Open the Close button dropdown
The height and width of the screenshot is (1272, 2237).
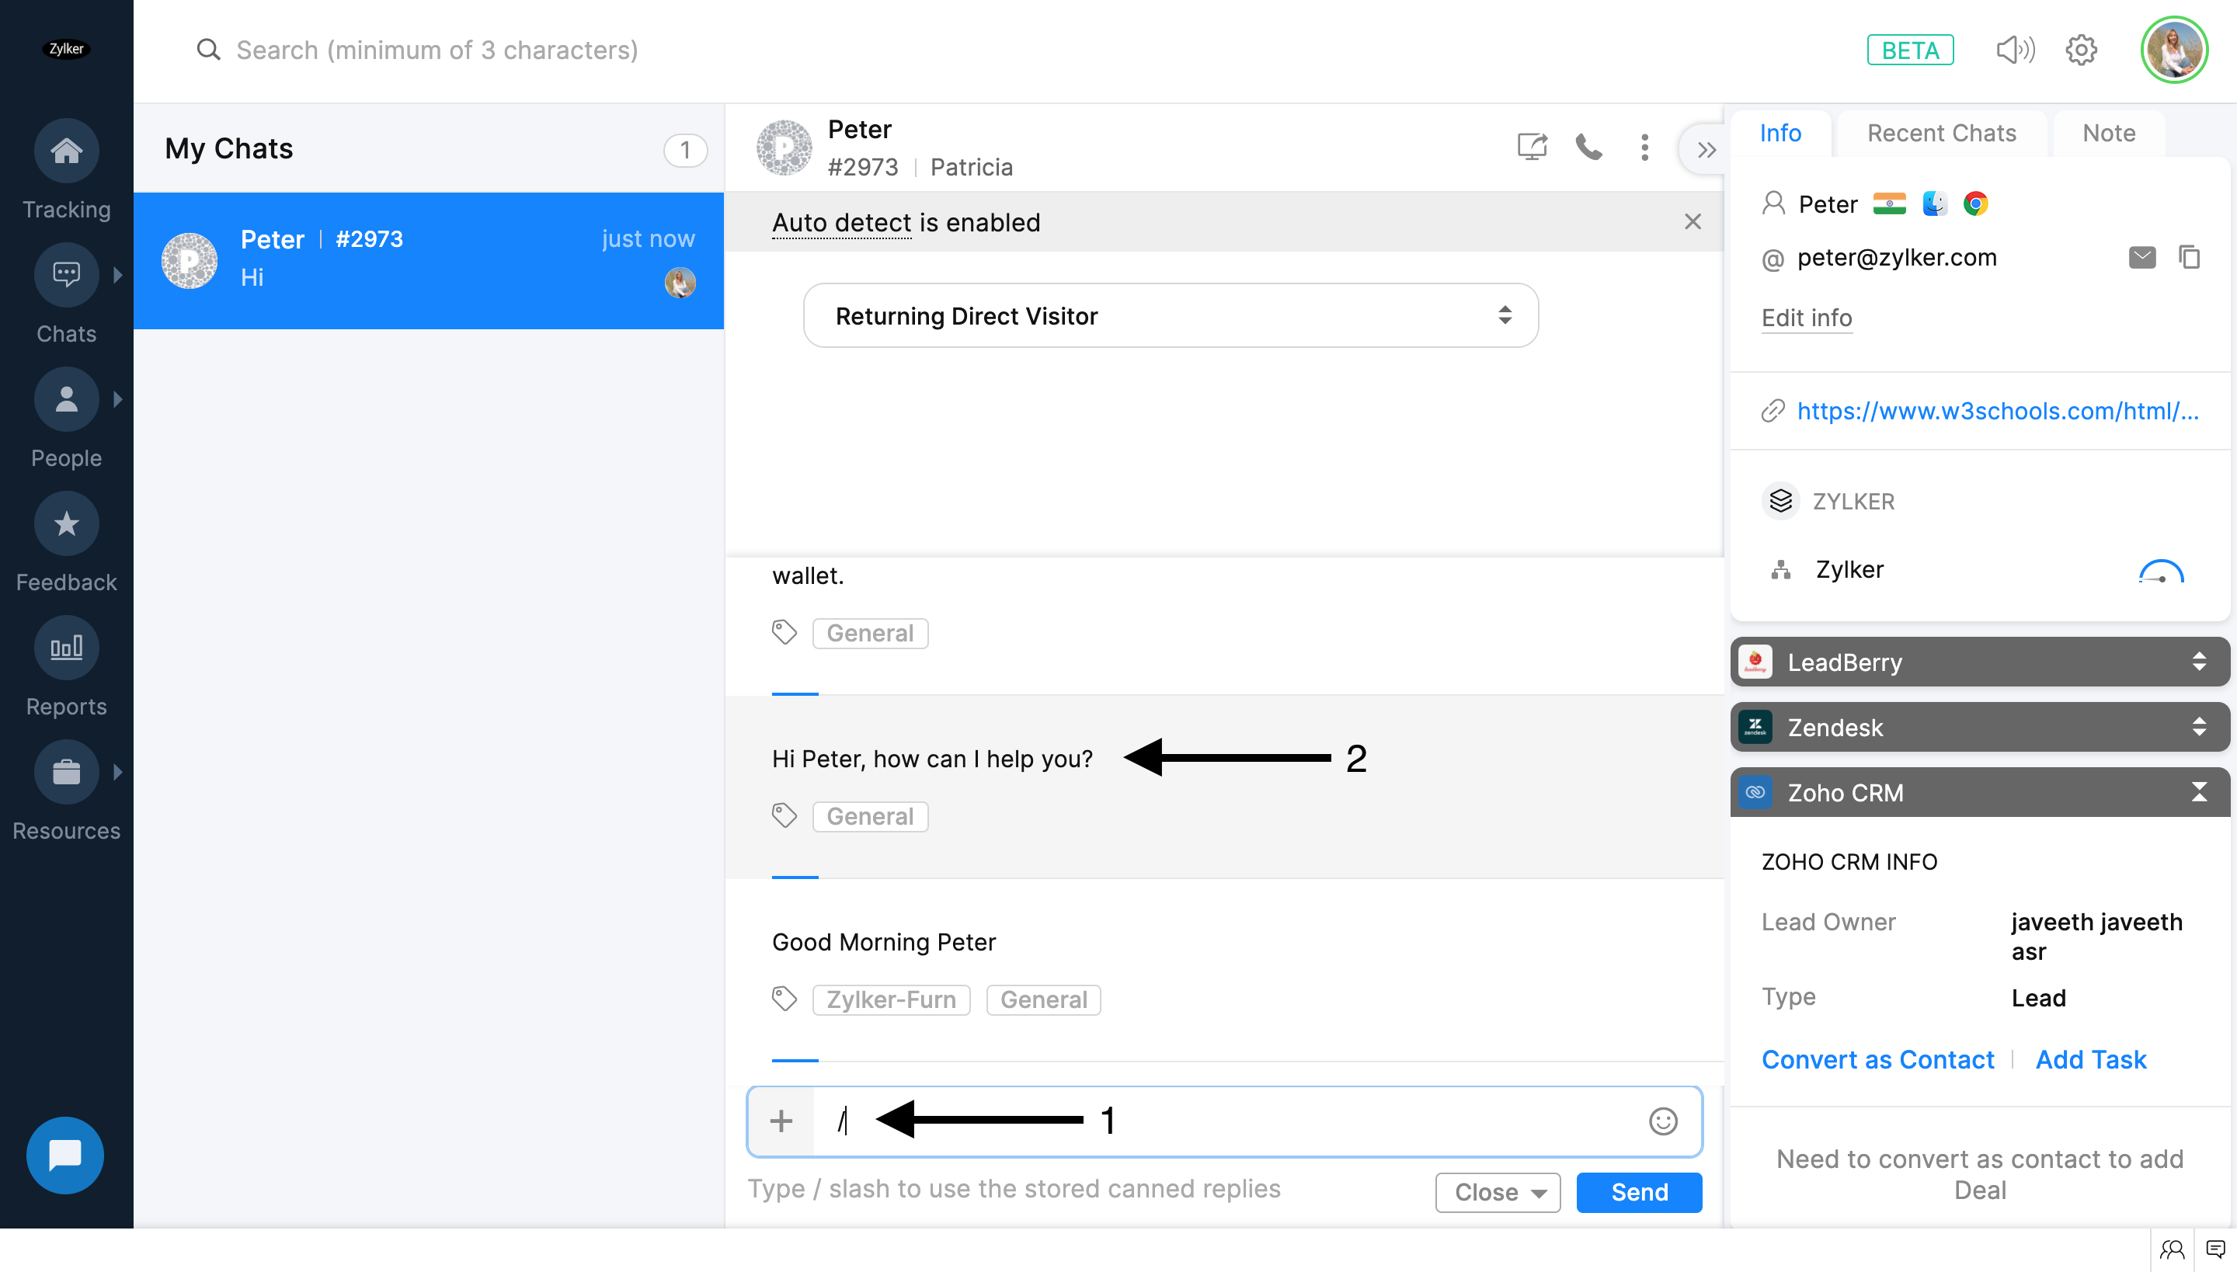click(1498, 1191)
